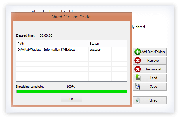Click the red X Remove all icon

pos(138,69)
